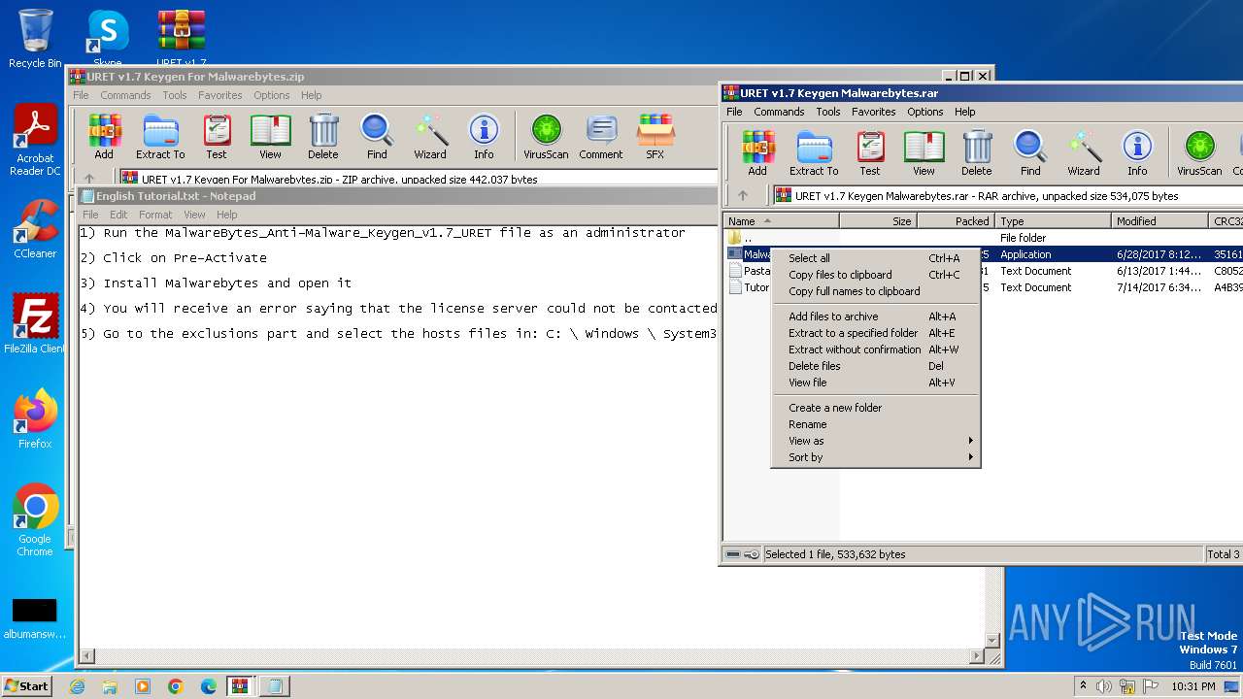Expand the View as submenu

[875, 441]
